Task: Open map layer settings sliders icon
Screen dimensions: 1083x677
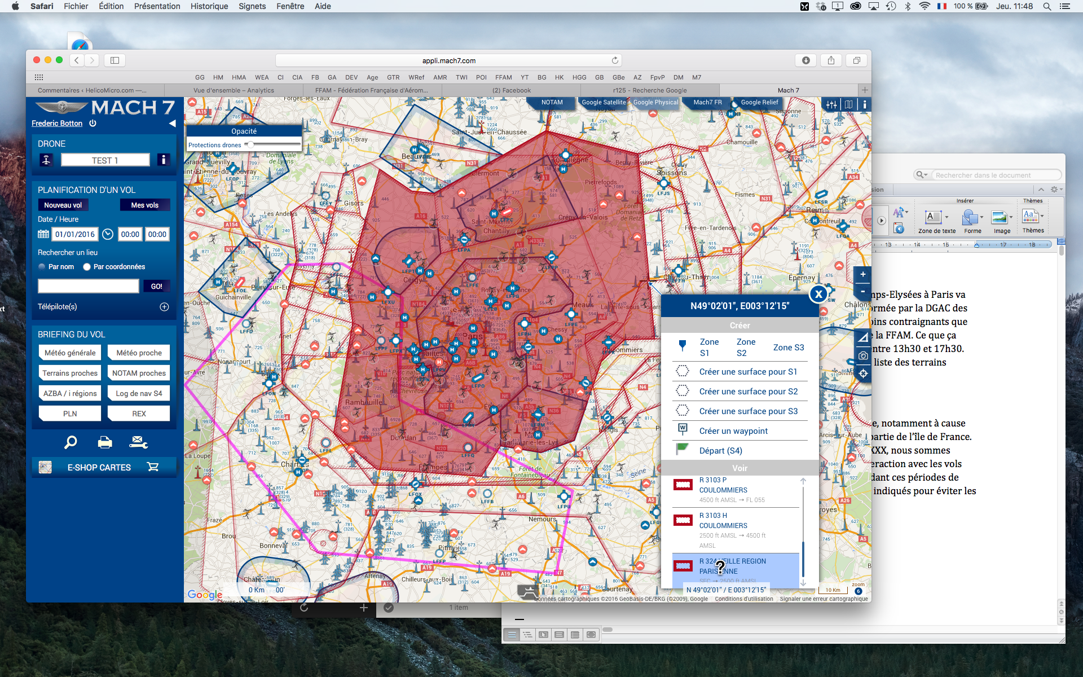Action: point(831,104)
